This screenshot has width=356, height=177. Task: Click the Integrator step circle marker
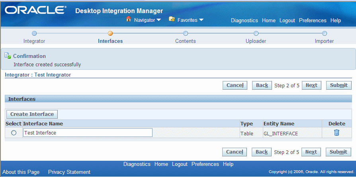pos(34,33)
